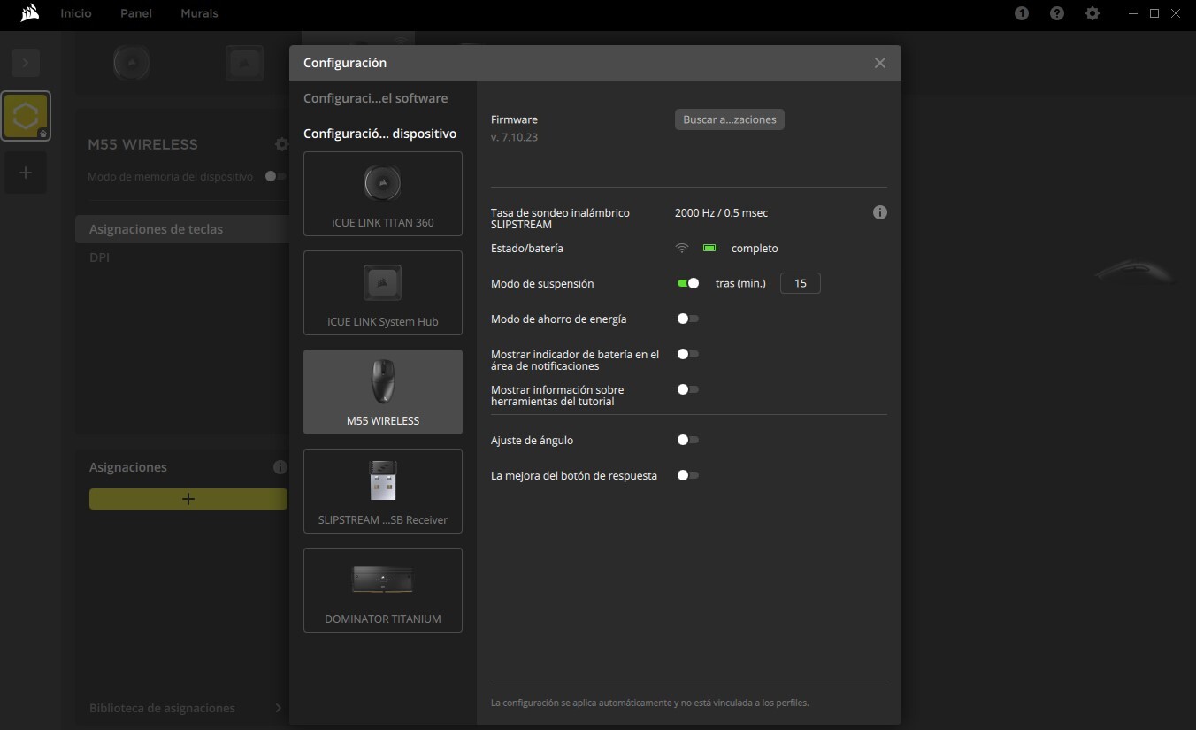Click the System Hub icon in top strip
The width and height of the screenshot is (1196, 730).
[x=244, y=63]
